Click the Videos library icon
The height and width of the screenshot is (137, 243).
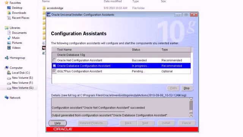[9, 48]
